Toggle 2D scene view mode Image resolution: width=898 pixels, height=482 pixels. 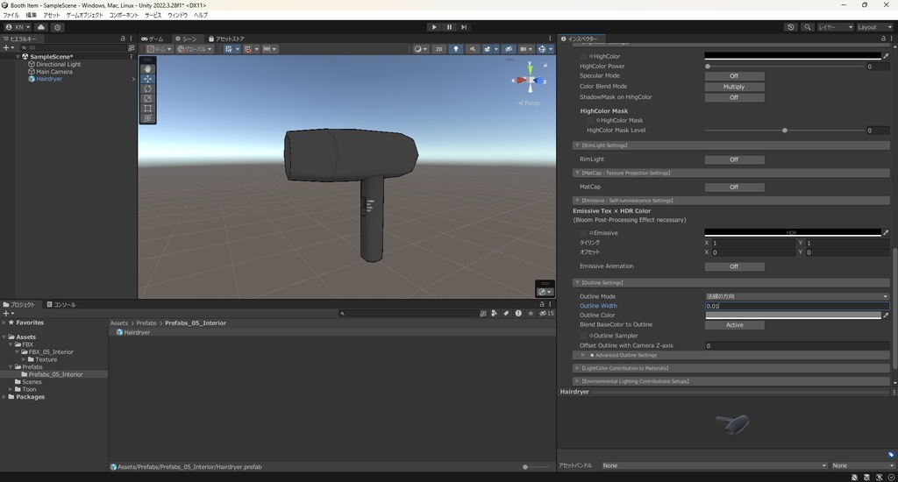point(439,49)
